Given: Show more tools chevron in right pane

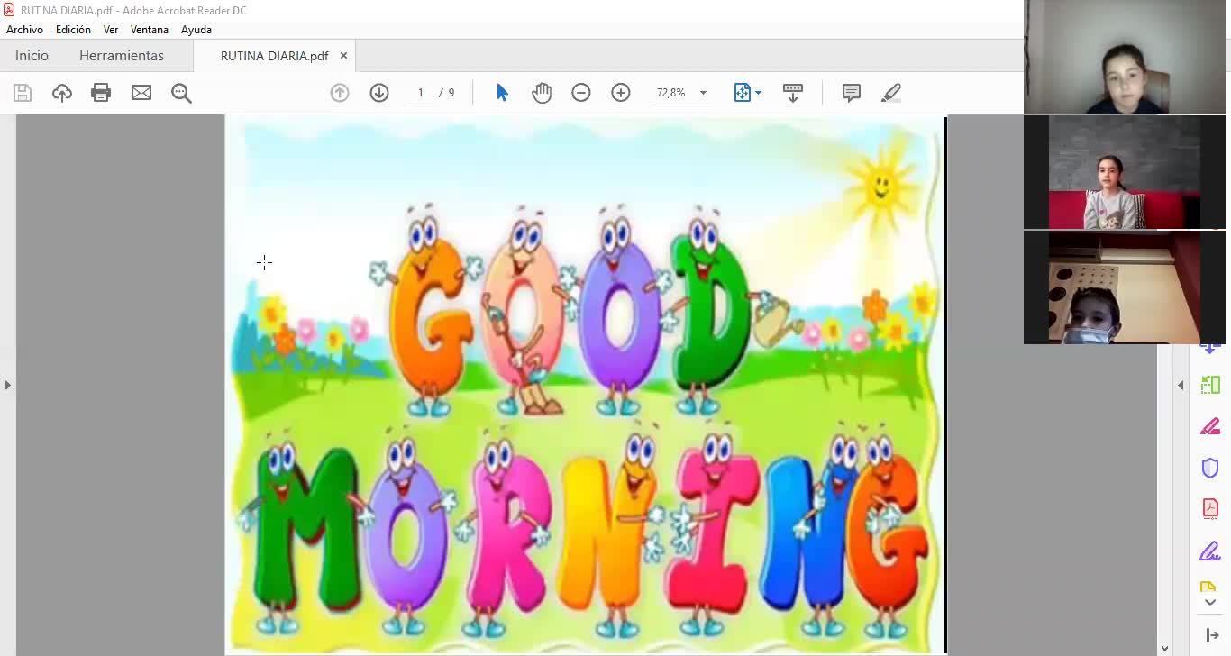Looking at the screenshot, I should click(1210, 603).
